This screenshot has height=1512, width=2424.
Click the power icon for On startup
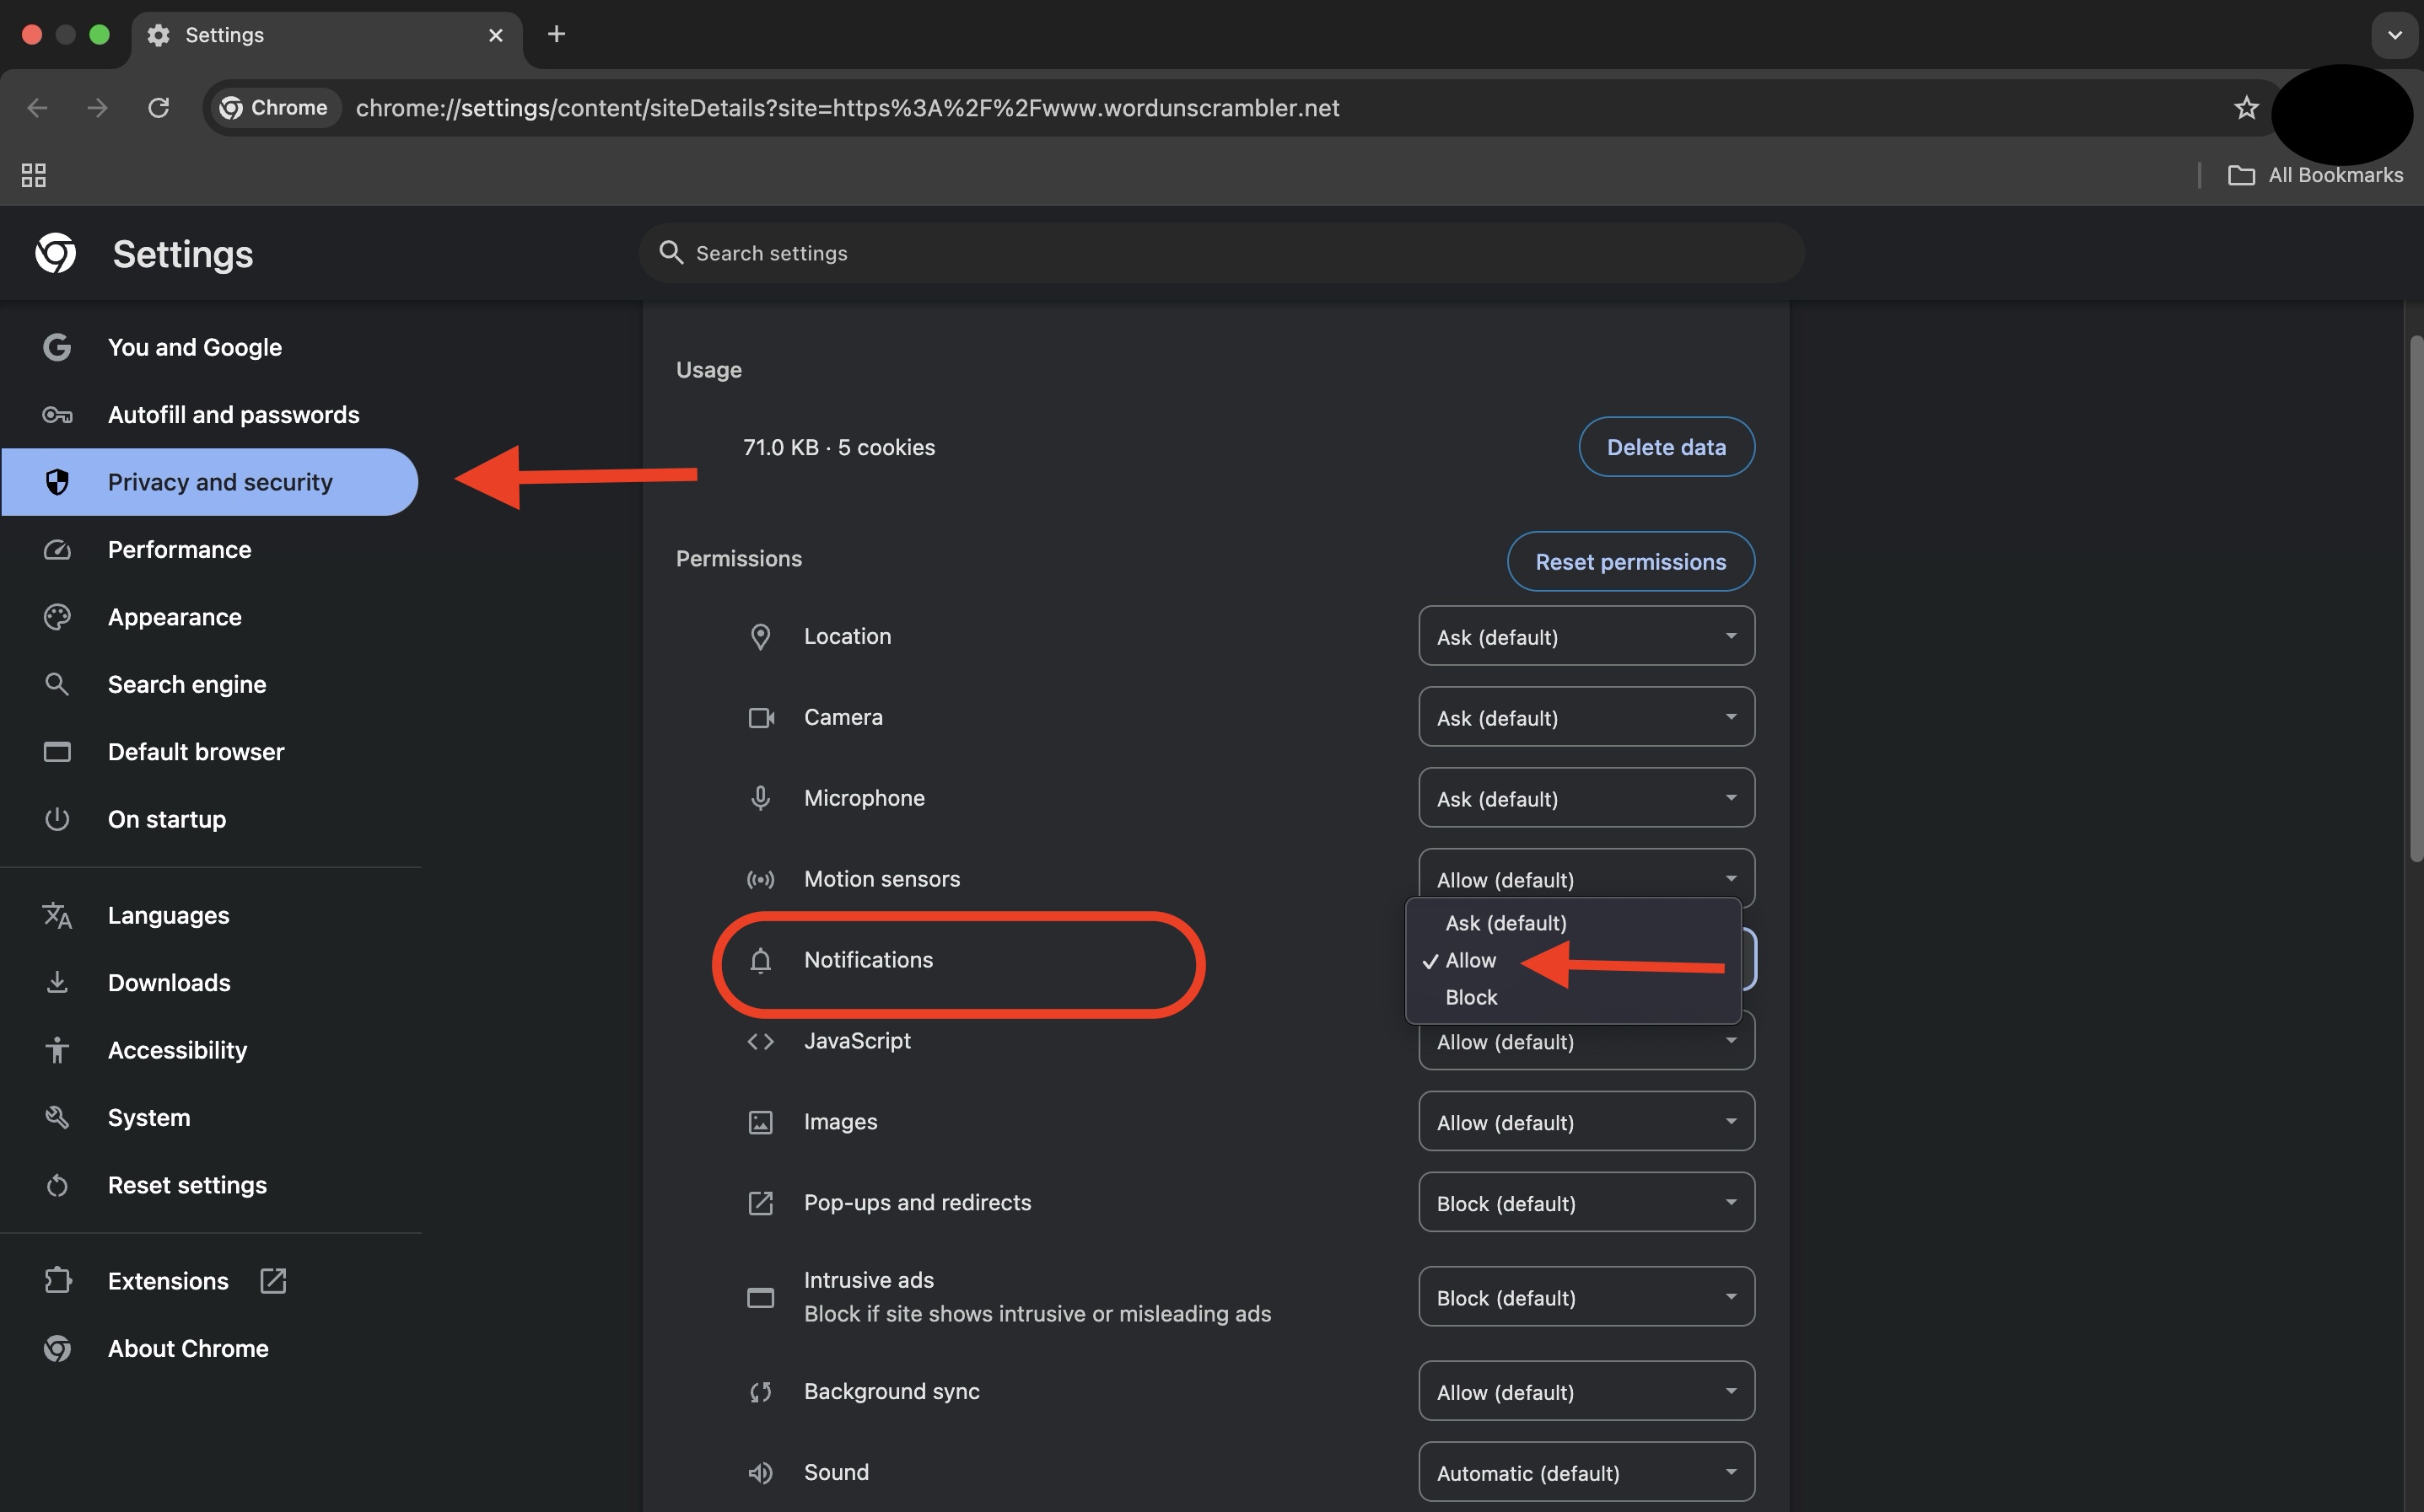point(57,819)
